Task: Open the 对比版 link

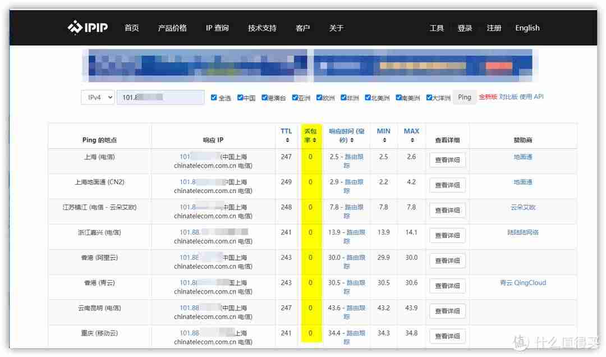Action: [x=508, y=97]
